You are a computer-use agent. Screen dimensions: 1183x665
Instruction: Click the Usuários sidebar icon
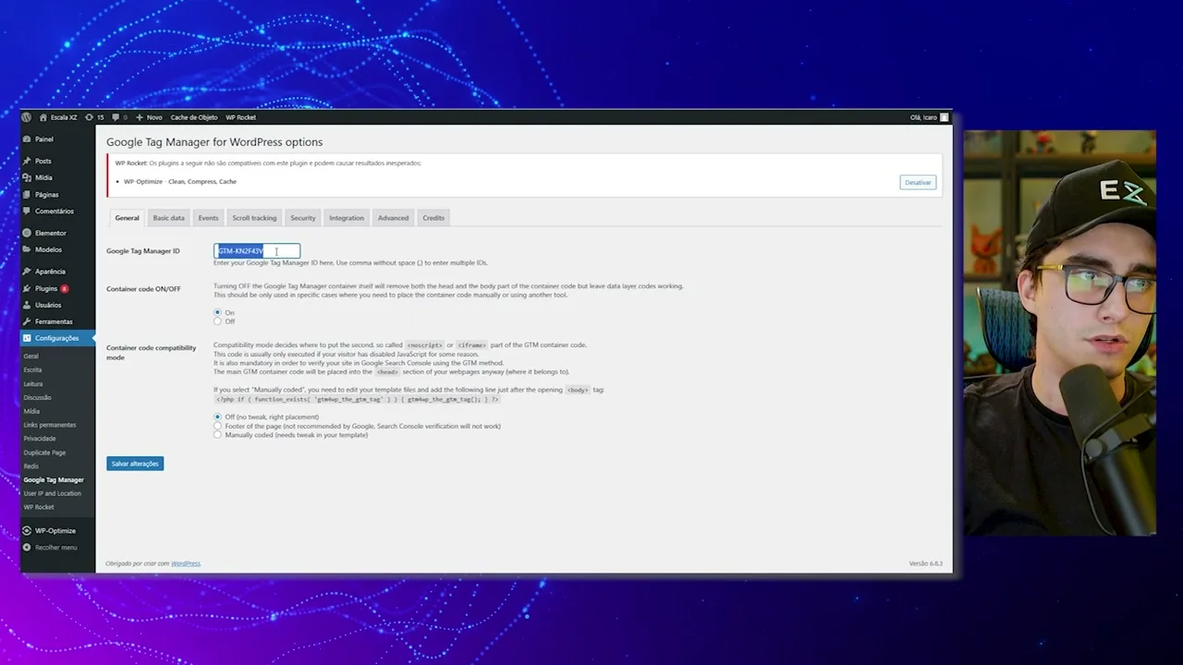click(x=27, y=305)
